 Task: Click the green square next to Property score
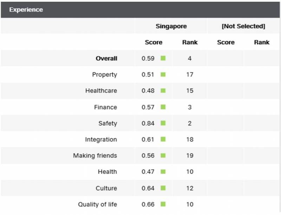click(163, 74)
